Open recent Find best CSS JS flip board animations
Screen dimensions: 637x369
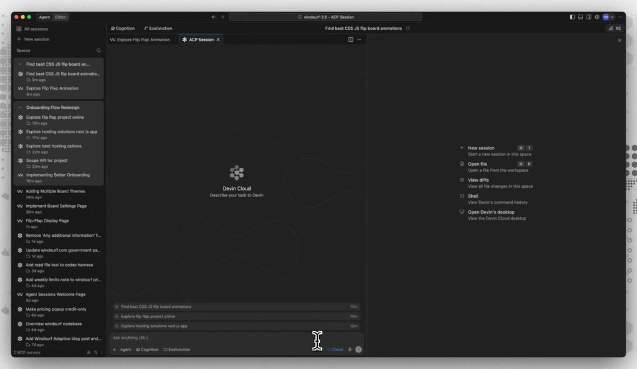pyautogui.click(x=236, y=307)
